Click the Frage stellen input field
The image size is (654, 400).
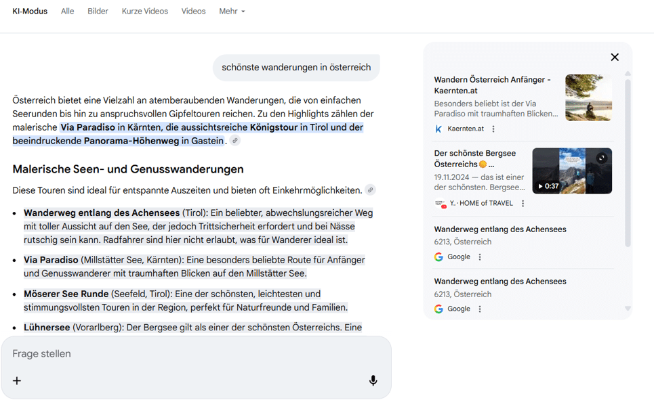[136, 353]
